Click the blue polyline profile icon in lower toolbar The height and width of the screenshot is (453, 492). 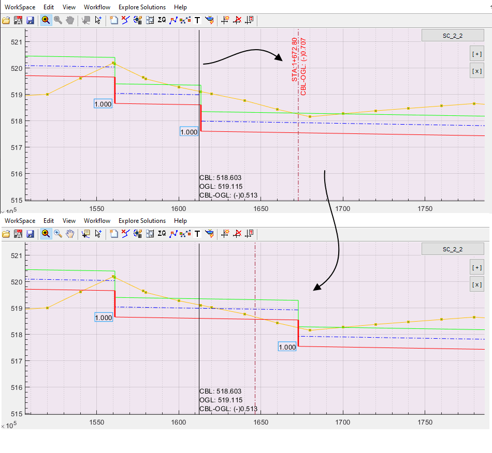173,234
